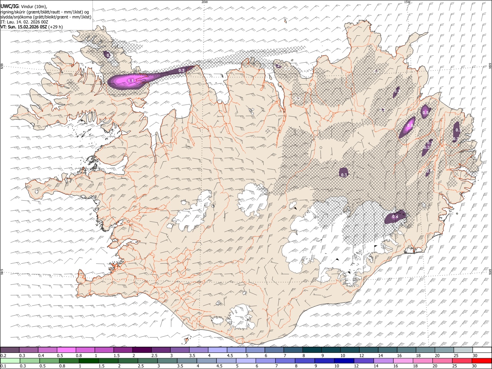This screenshot has width=492, height=369.
Task: Click the bright pink swatch between 0.5 and 0.8
Action: click(x=66, y=350)
